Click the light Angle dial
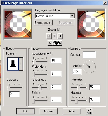The width and height of the screenshot is (108, 116). [89, 67]
